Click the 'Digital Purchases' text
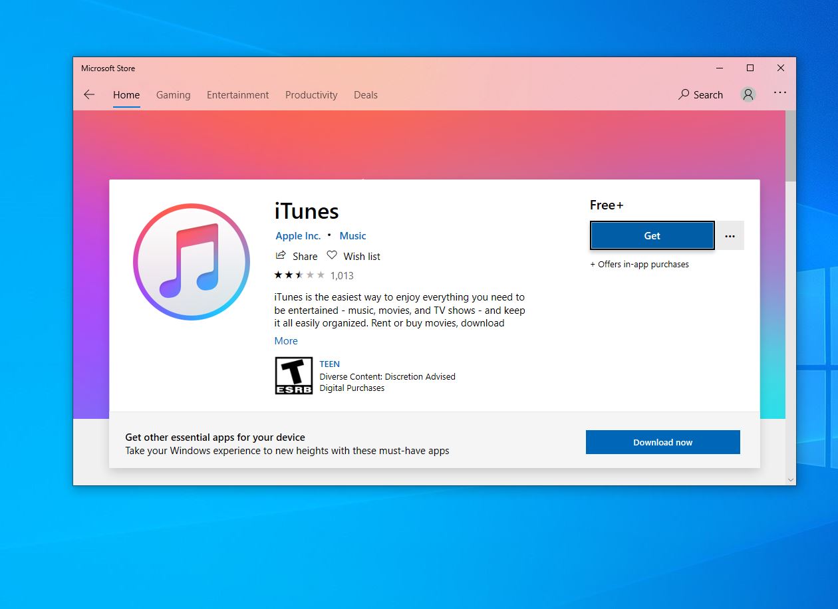 pos(352,388)
